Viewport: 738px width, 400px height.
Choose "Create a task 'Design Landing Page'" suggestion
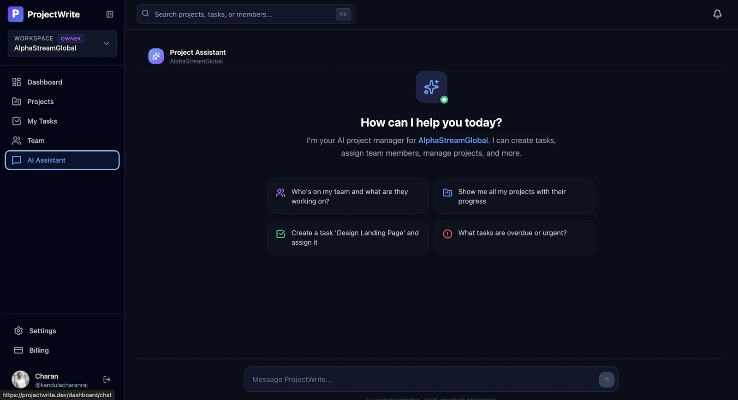point(348,237)
